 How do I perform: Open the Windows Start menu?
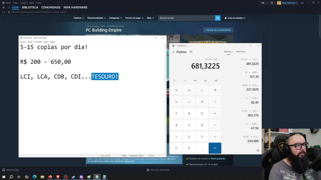point(4,177)
